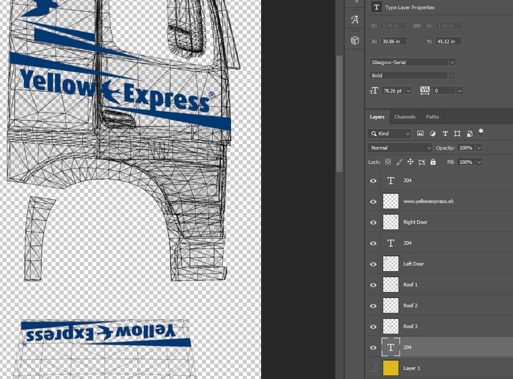513x379 pixels.
Task: Click the X position 30.86 in field
Action: pyautogui.click(x=393, y=42)
